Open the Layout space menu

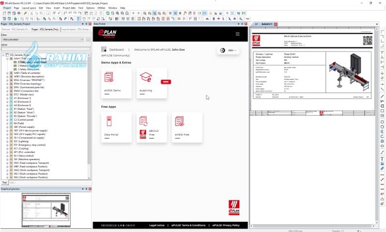[29, 8]
